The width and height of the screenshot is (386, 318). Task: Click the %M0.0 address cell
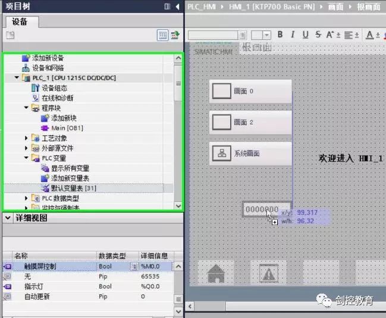pos(156,266)
